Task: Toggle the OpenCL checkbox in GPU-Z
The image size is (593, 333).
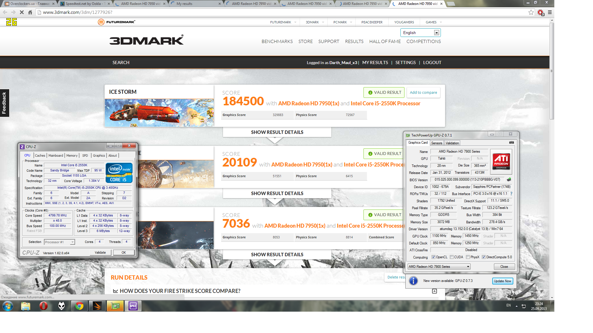Action: [433, 257]
